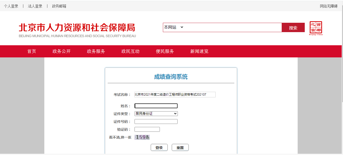Click the 1598 captcha image
Viewport: 343px width, 155px height.
pos(142,137)
